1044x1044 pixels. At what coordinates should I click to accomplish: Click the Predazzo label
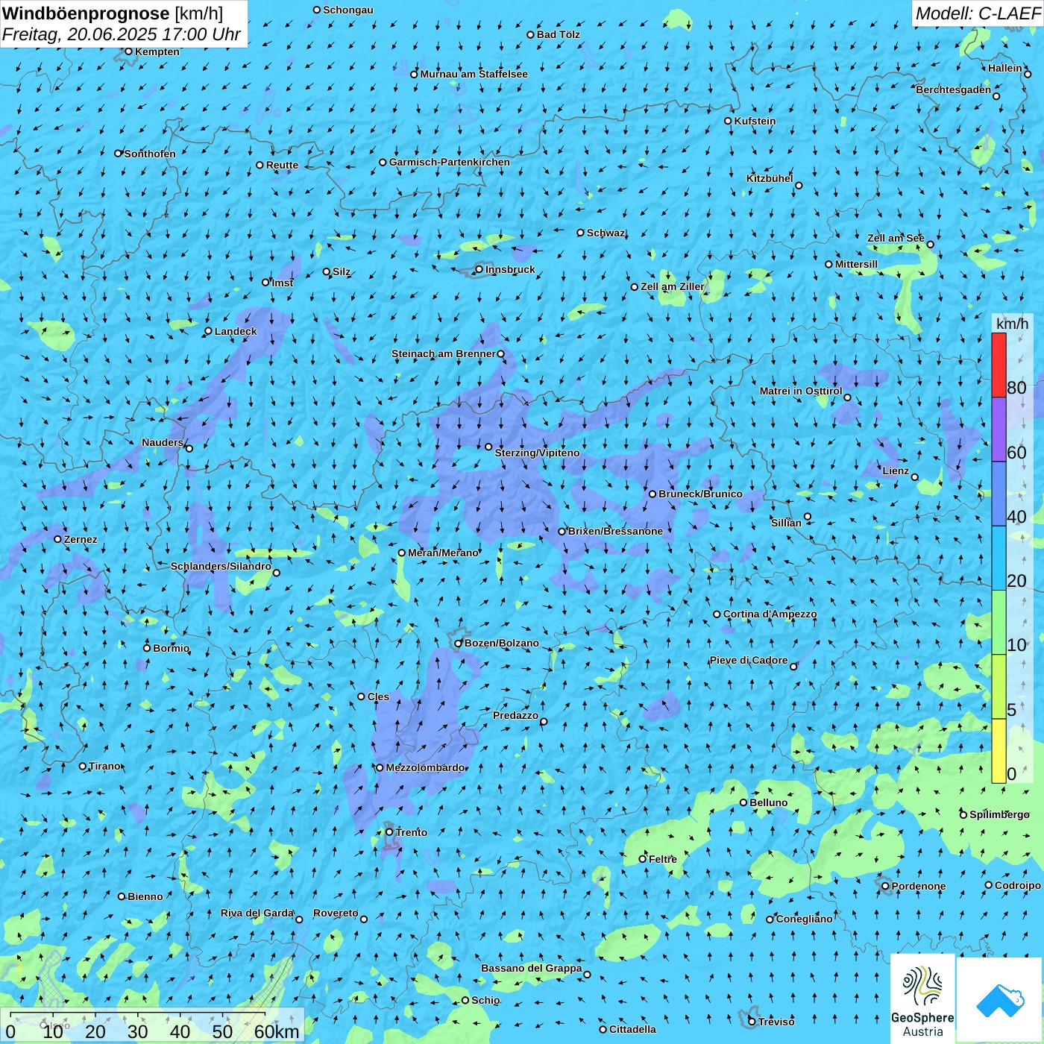pos(515,715)
